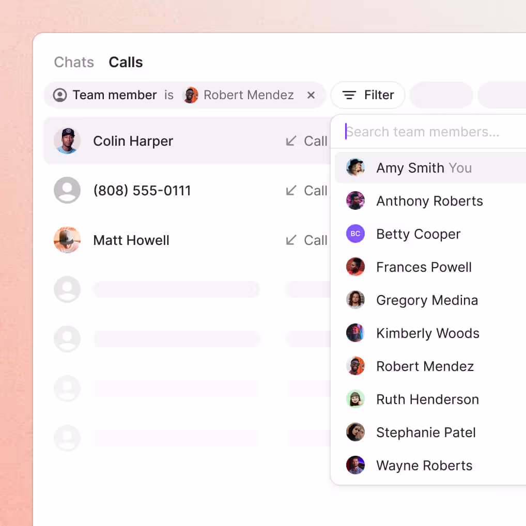This screenshot has height=526, width=526.
Task: Click Wayne Roberts' avatar
Action: pyautogui.click(x=355, y=465)
